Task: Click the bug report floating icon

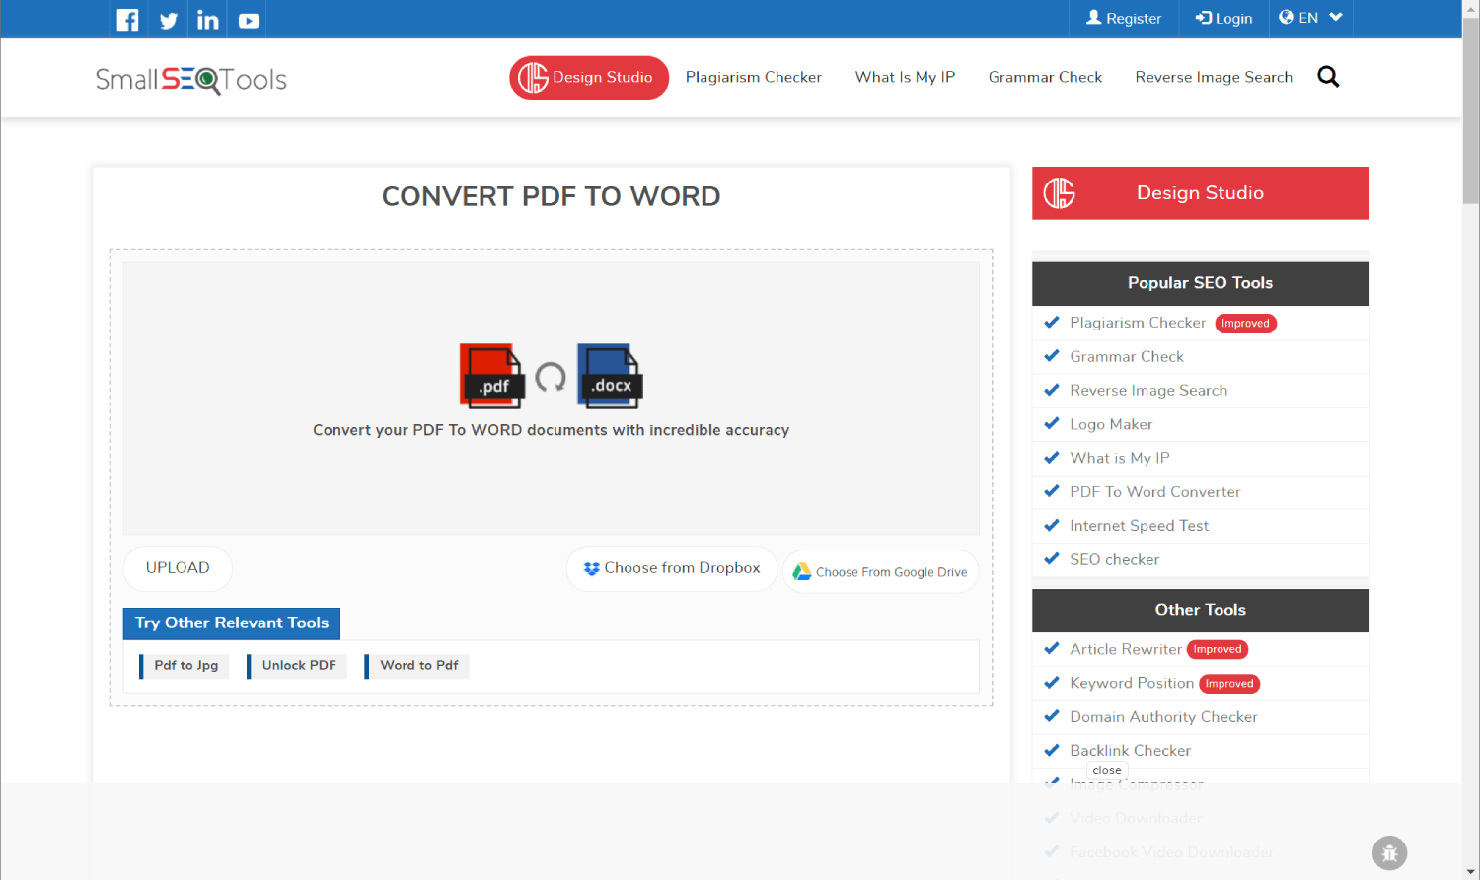Action: click(1389, 853)
